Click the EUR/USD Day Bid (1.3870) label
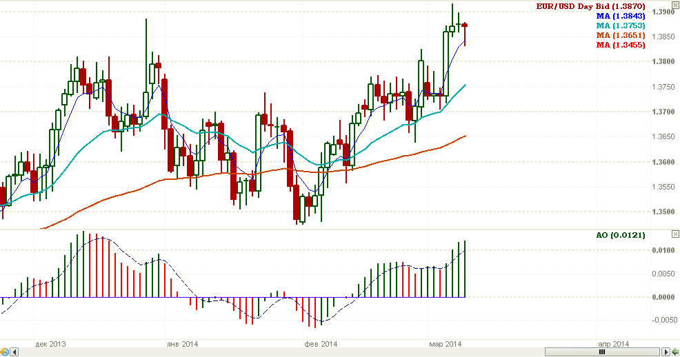Screen dimensions: 680x357 tap(590, 6)
